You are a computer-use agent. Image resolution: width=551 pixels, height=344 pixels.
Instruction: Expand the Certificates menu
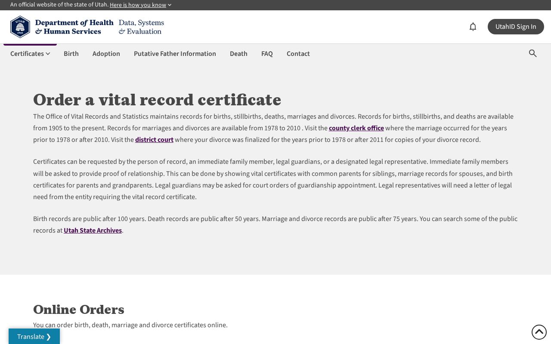coord(30,53)
